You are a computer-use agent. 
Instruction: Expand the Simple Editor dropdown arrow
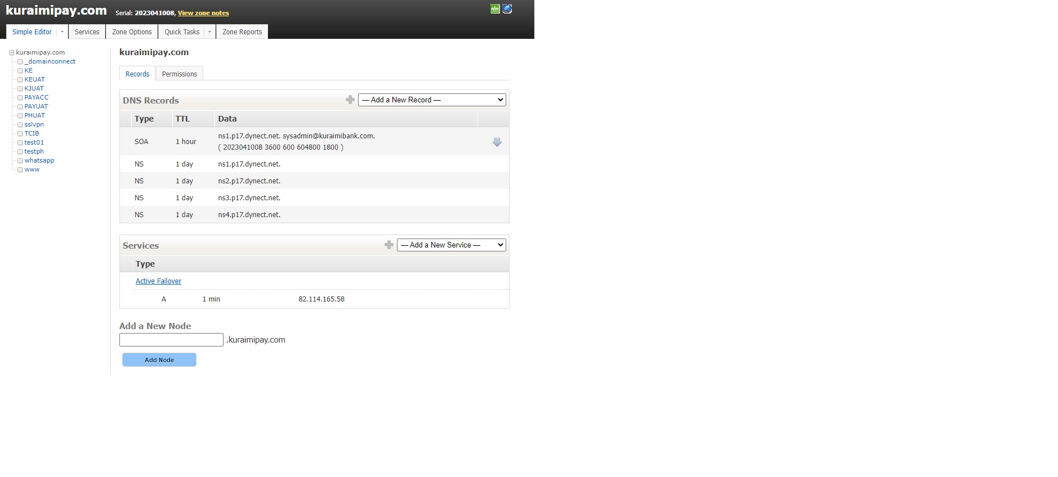tap(62, 32)
